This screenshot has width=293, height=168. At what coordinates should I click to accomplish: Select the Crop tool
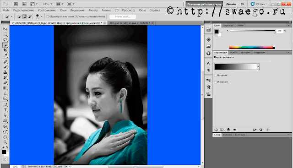tap(5, 50)
